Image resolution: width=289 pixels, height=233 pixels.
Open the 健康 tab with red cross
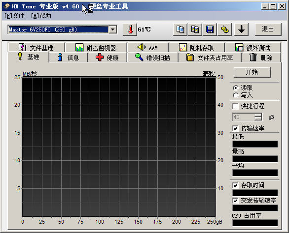pyautogui.click(x=107, y=58)
